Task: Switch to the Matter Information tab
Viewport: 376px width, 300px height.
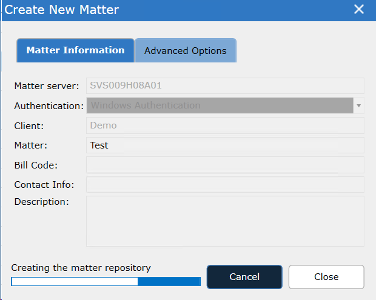Action: click(x=75, y=50)
